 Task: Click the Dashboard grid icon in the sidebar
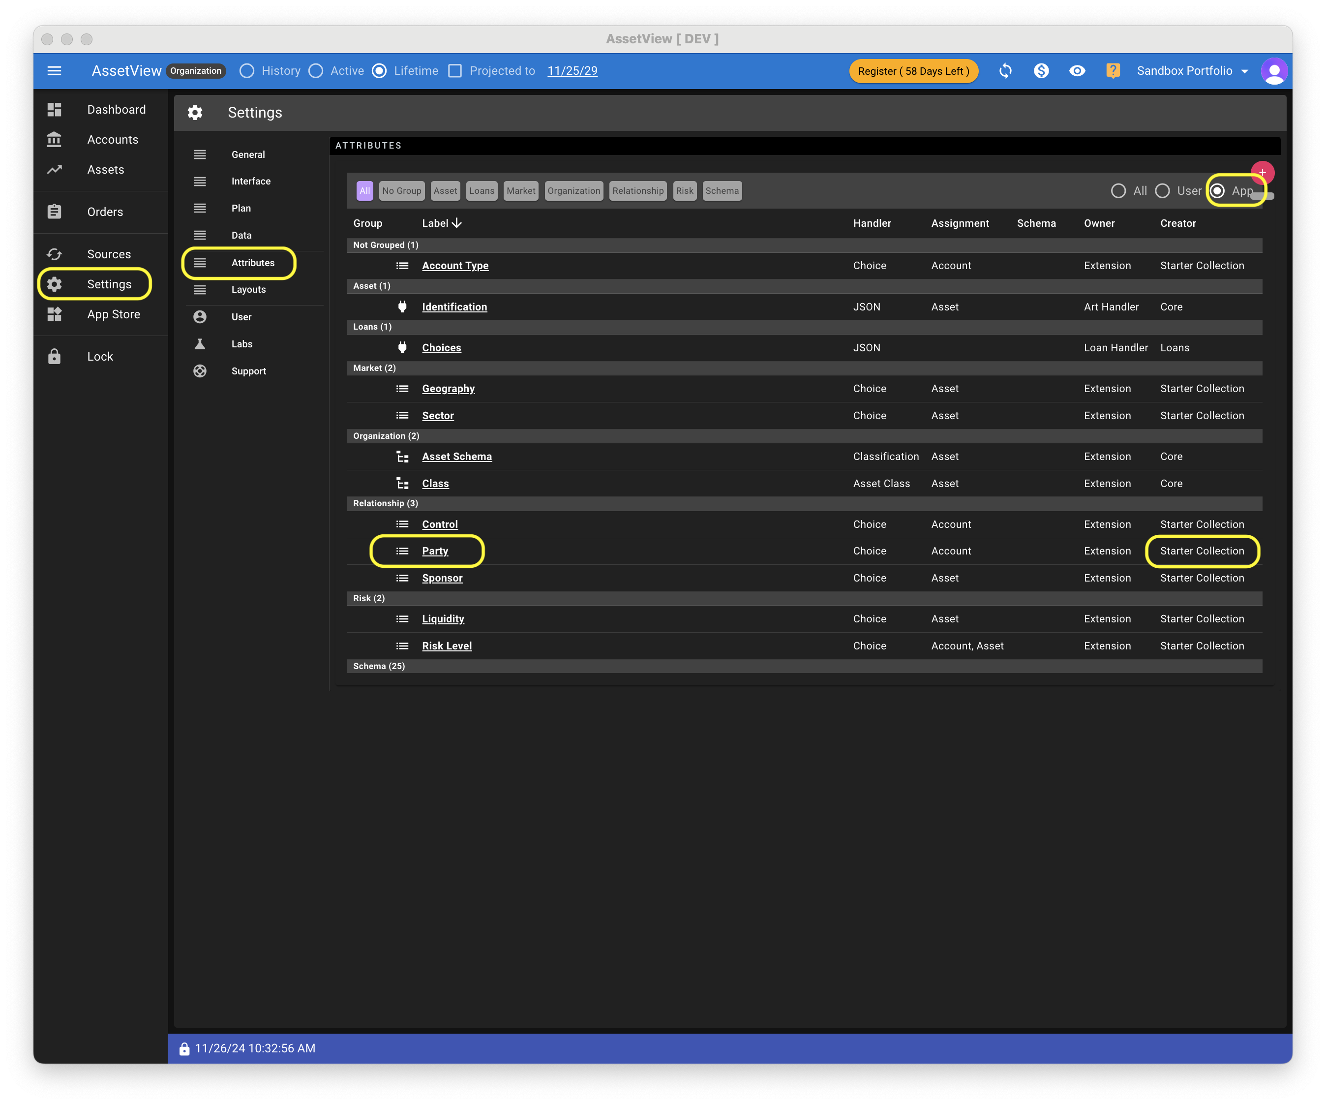(54, 109)
